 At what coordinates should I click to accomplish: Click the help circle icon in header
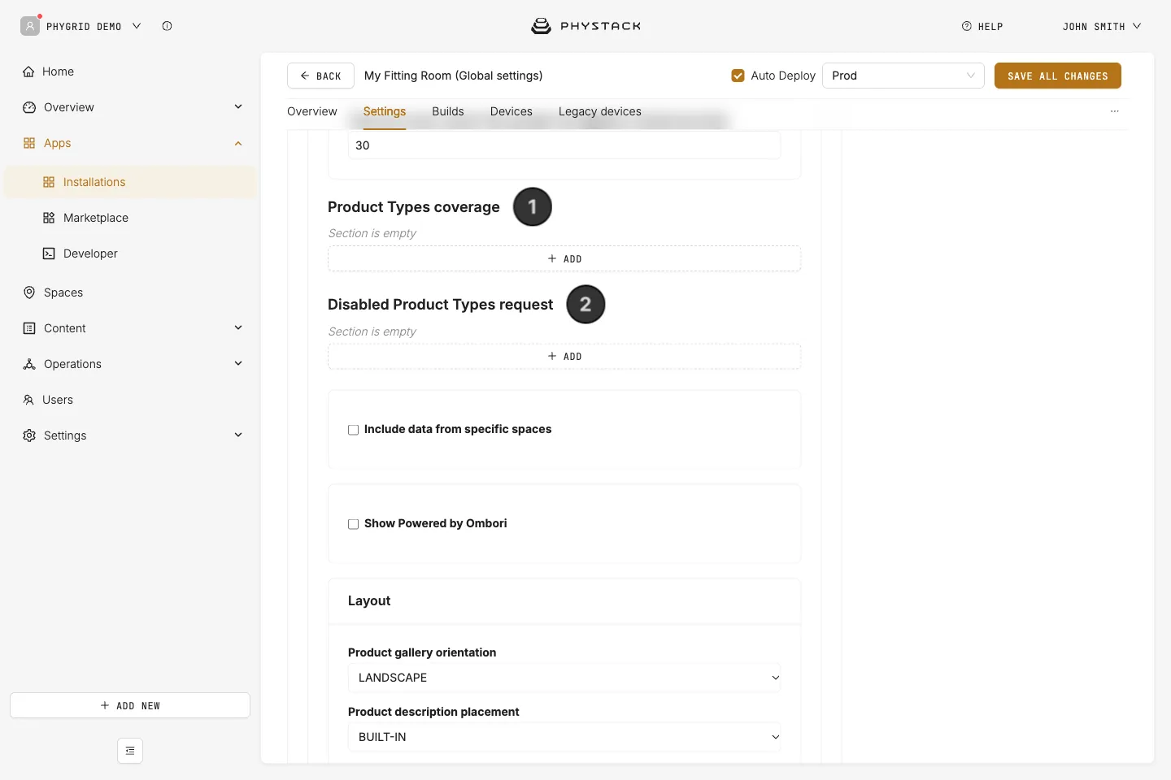pyautogui.click(x=967, y=26)
